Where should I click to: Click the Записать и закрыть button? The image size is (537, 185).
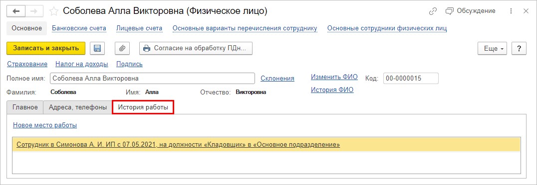tap(46, 48)
